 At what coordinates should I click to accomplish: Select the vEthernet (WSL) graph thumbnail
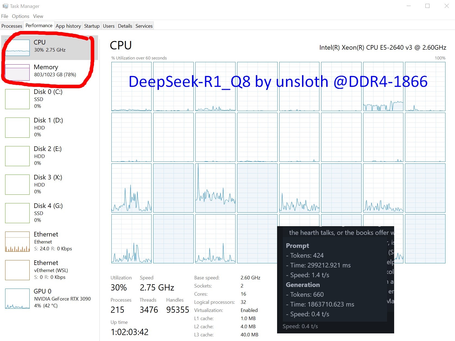17,270
